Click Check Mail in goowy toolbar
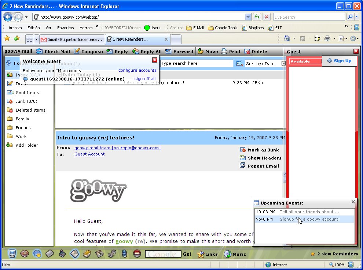This screenshot has height=270, width=363. [53, 51]
